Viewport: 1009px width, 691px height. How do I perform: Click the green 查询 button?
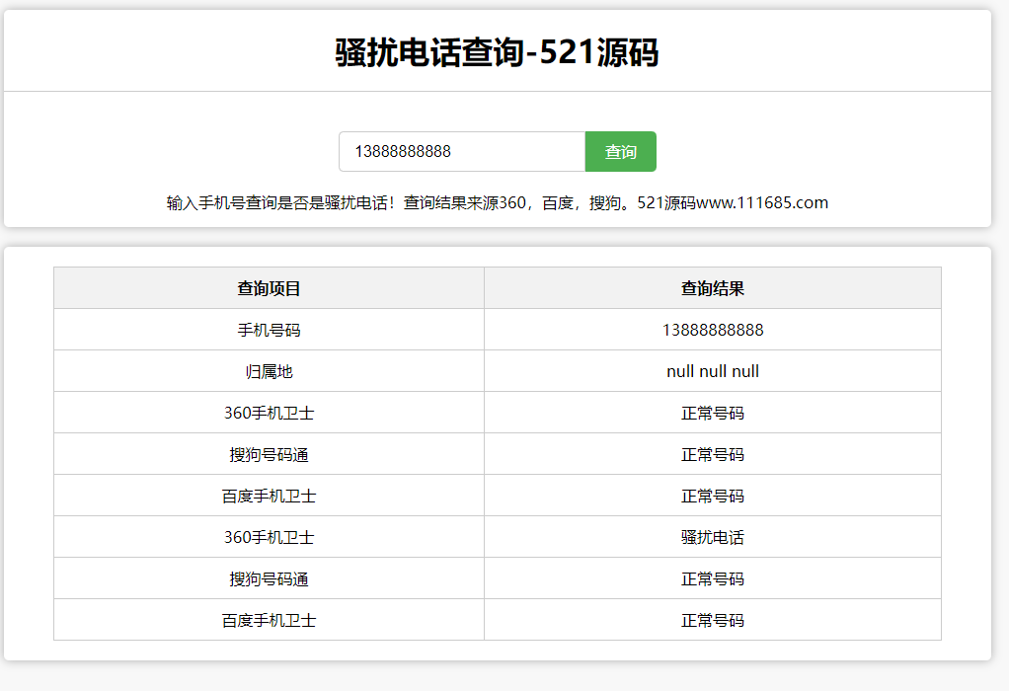(620, 152)
